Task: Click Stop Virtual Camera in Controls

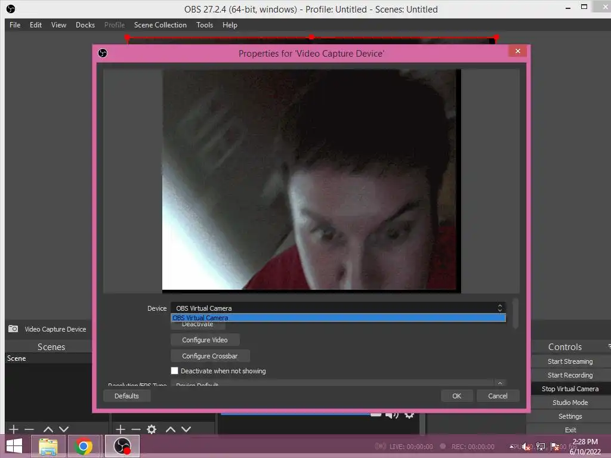Action: click(x=570, y=389)
